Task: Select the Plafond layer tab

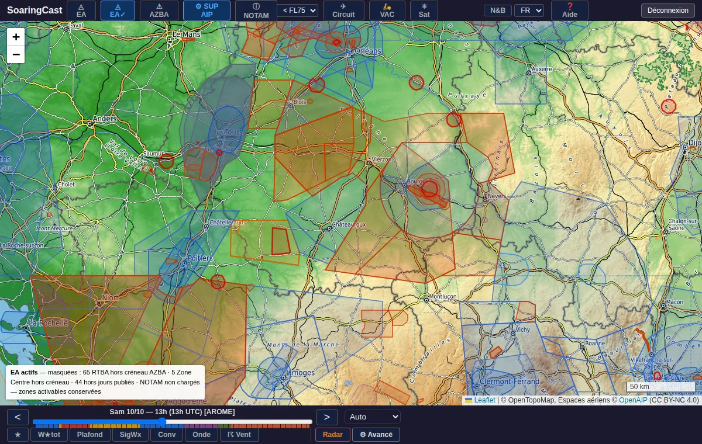Action: pos(90,435)
